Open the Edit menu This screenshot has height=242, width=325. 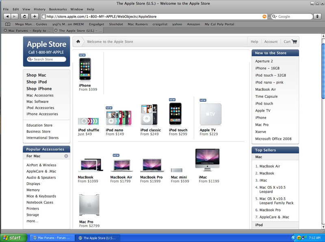pos(15,9)
